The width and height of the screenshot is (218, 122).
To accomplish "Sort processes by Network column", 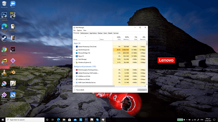I will [x=142, y=38].
